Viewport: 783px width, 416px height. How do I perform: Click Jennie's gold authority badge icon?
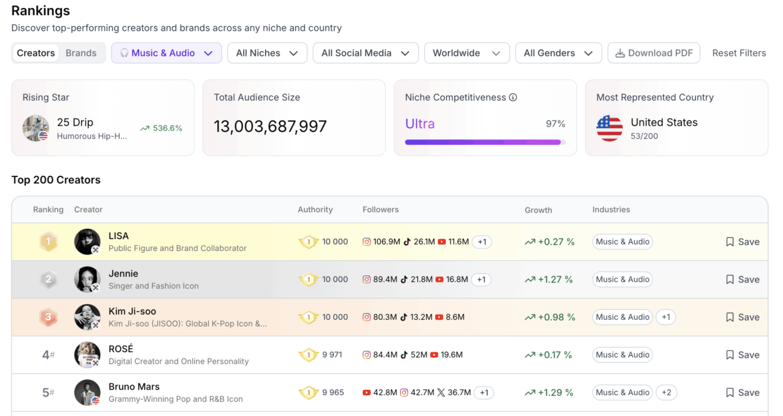(308, 280)
